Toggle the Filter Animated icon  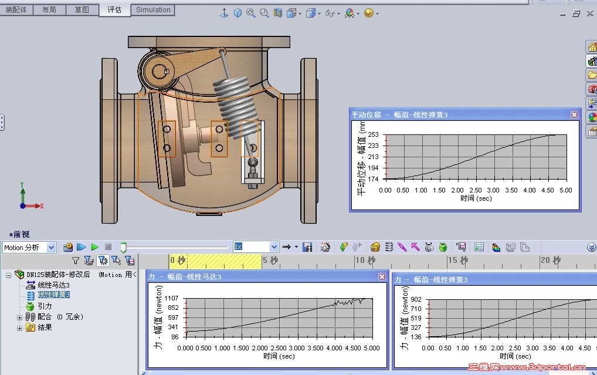(x=89, y=261)
